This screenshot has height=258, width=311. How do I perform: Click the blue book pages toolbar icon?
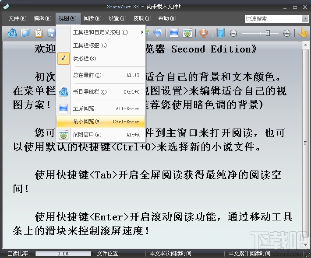click(158, 33)
